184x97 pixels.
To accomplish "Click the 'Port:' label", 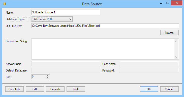I will tap(9, 77).
